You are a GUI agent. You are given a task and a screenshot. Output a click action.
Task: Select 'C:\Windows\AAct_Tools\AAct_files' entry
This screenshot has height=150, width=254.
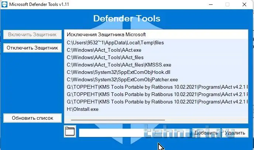[x=156, y=57]
